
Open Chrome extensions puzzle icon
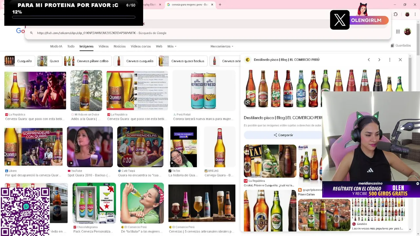point(395,14)
